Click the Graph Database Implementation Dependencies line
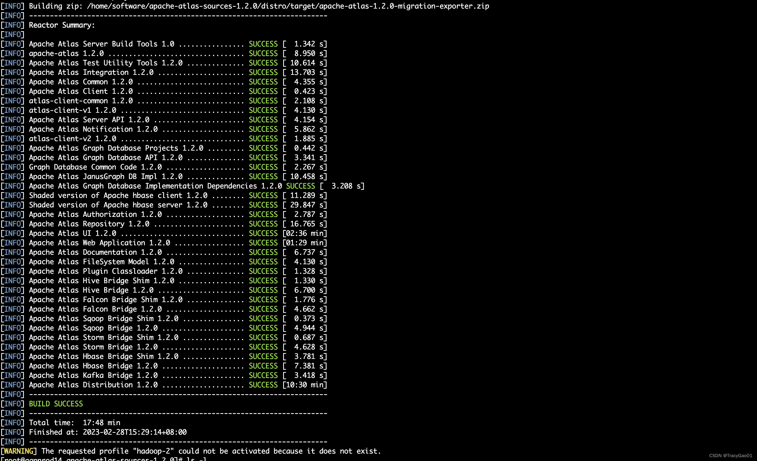757x461 pixels. 155,186
